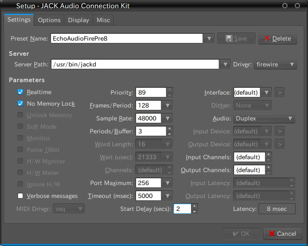Expand the Preset Name dropdown arrow
Image resolution: width=308 pixels, height=246 pixels.
(209, 38)
